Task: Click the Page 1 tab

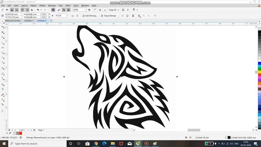Action: (41, 130)
